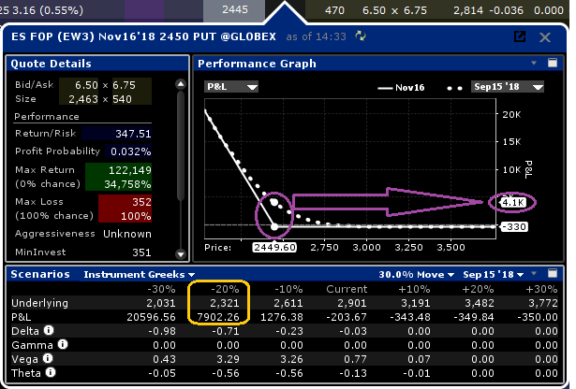Screen dimensions: 576x389
Task: Click the 2,814 value in the top row
Action: click(x=468, y=10)
